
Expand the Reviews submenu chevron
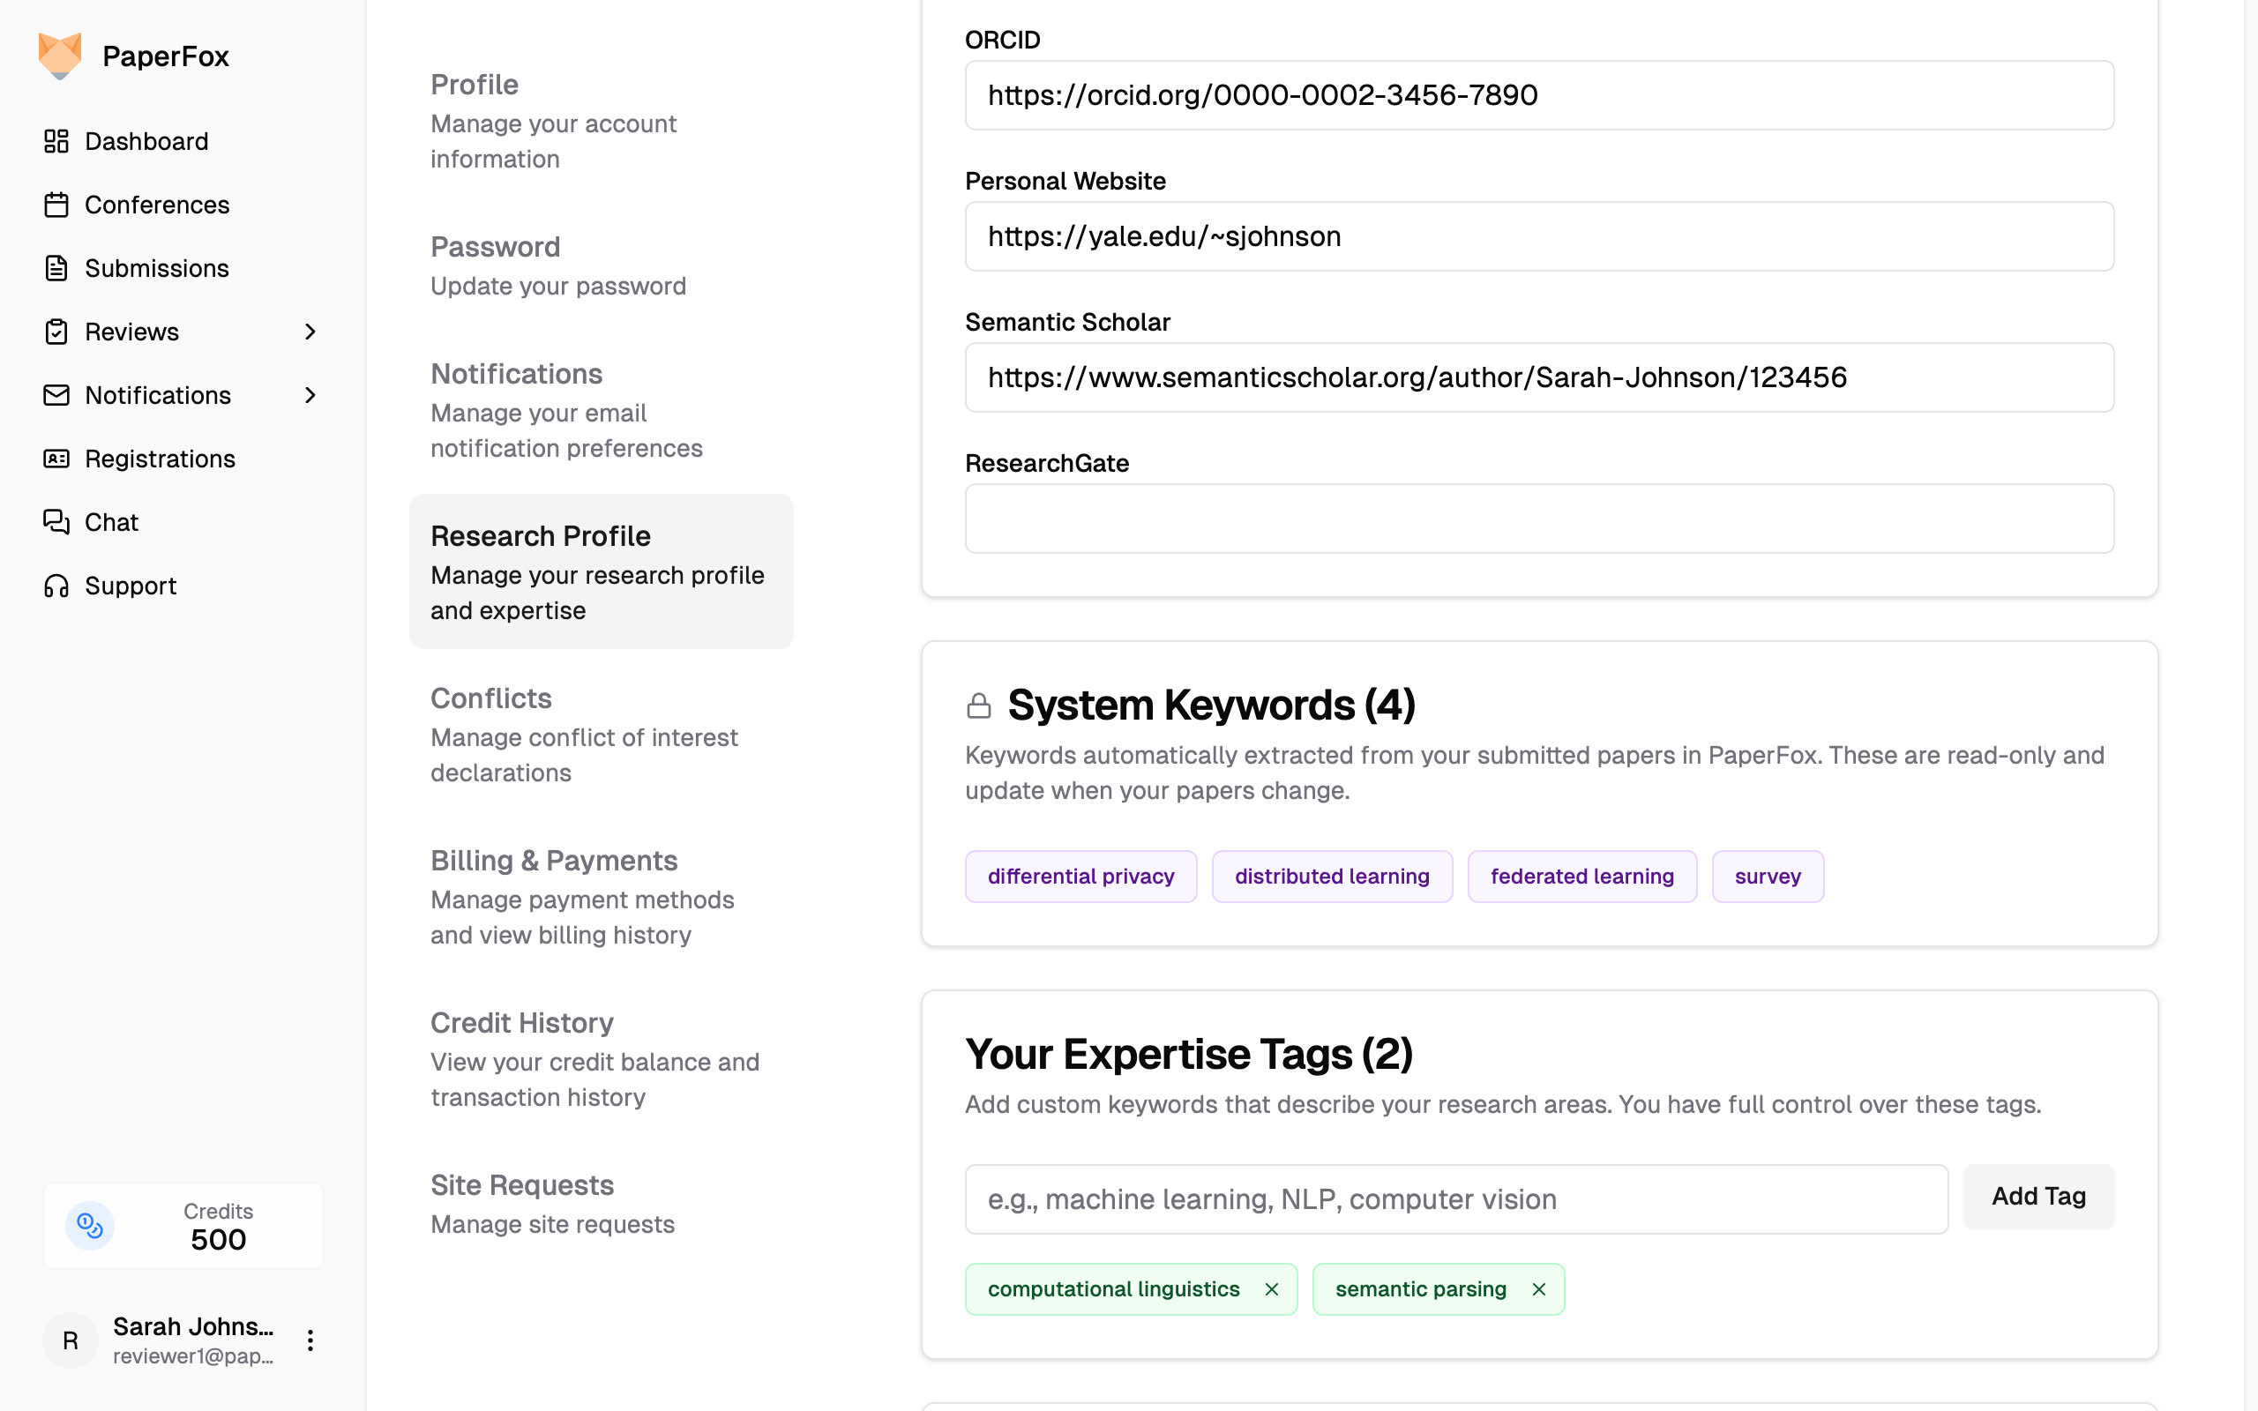(x=310, y=332)
